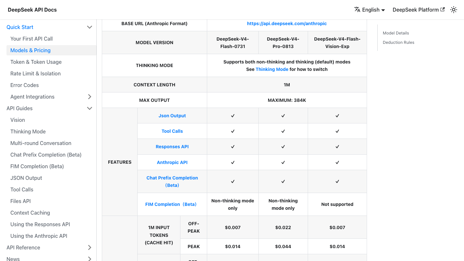Click the DeepSeek-V4-Flash-Vision-Exp column header
The image size is (464, 261).
tap(337, 43)
